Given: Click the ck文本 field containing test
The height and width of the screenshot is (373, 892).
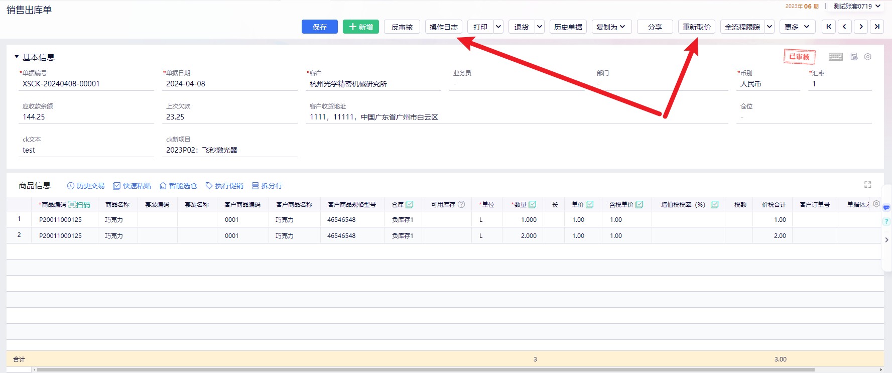Looking at the screenshot, I should point(86,150).
